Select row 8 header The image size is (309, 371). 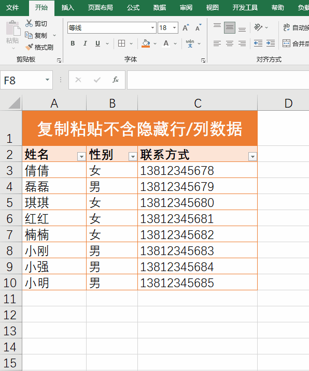pyautogui.click(x=10, y=250)
